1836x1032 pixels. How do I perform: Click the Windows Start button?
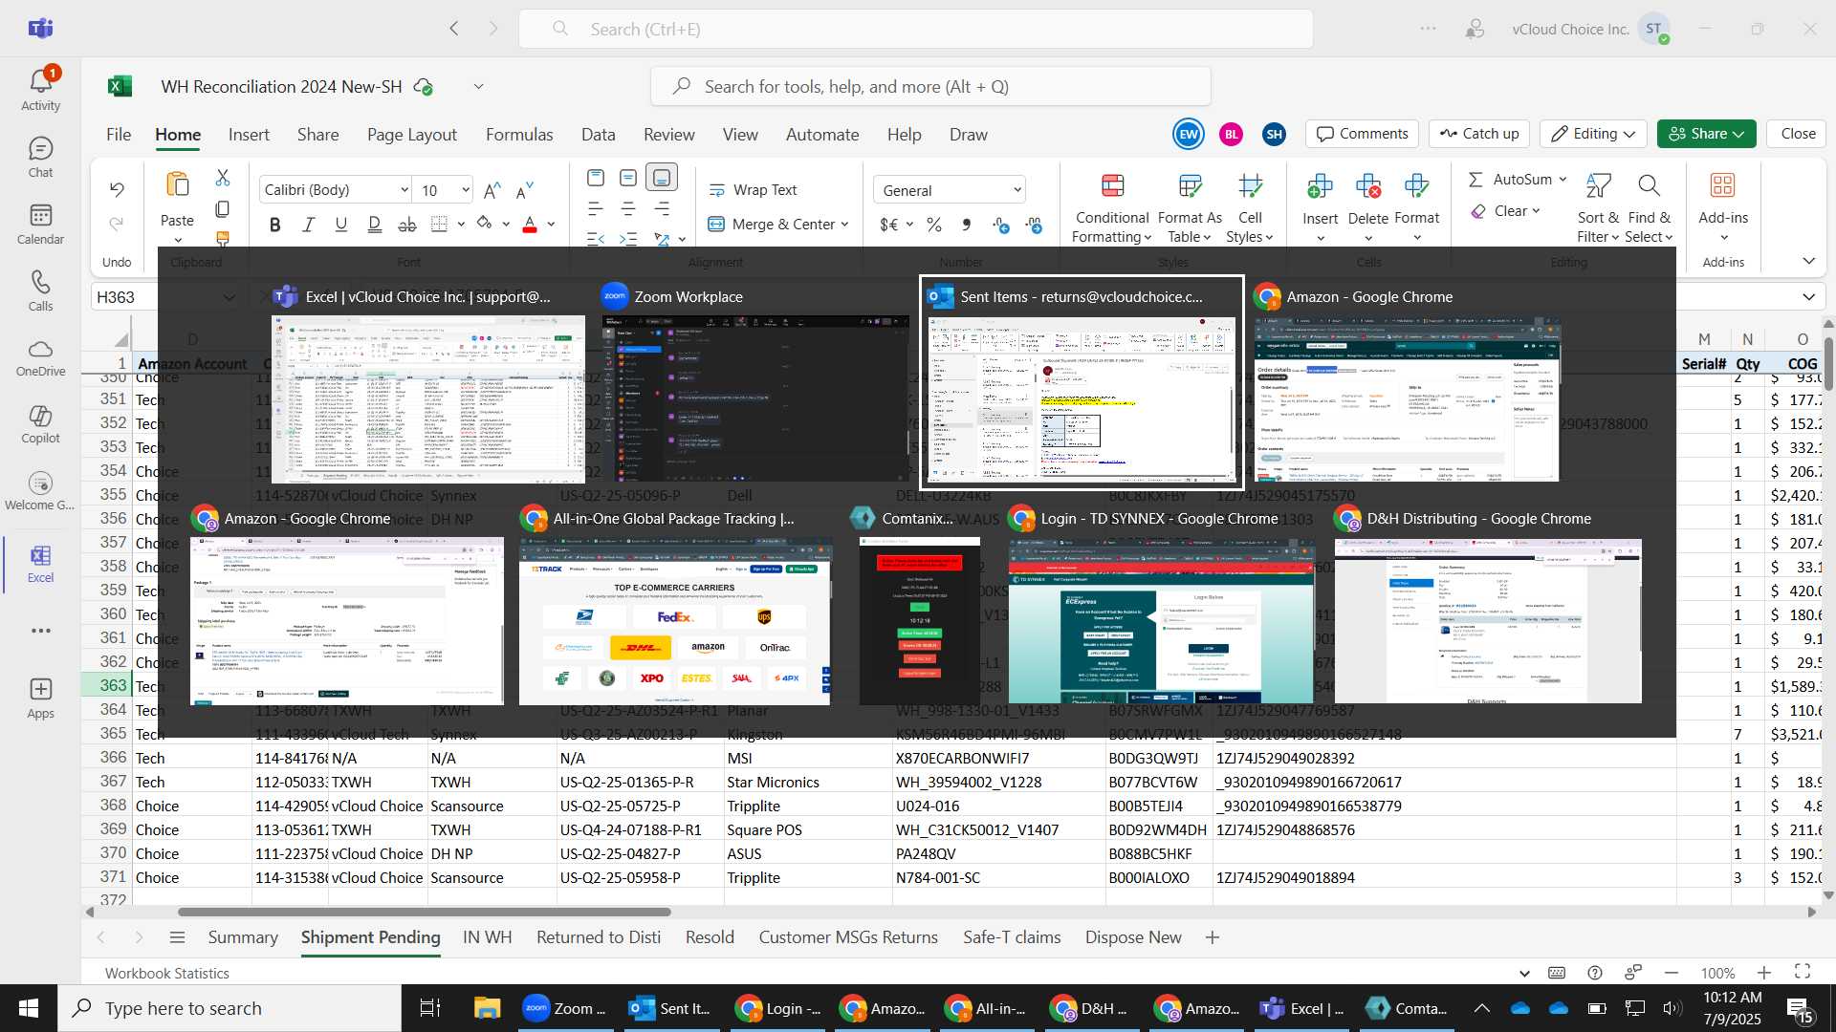tap(28, 1008)
